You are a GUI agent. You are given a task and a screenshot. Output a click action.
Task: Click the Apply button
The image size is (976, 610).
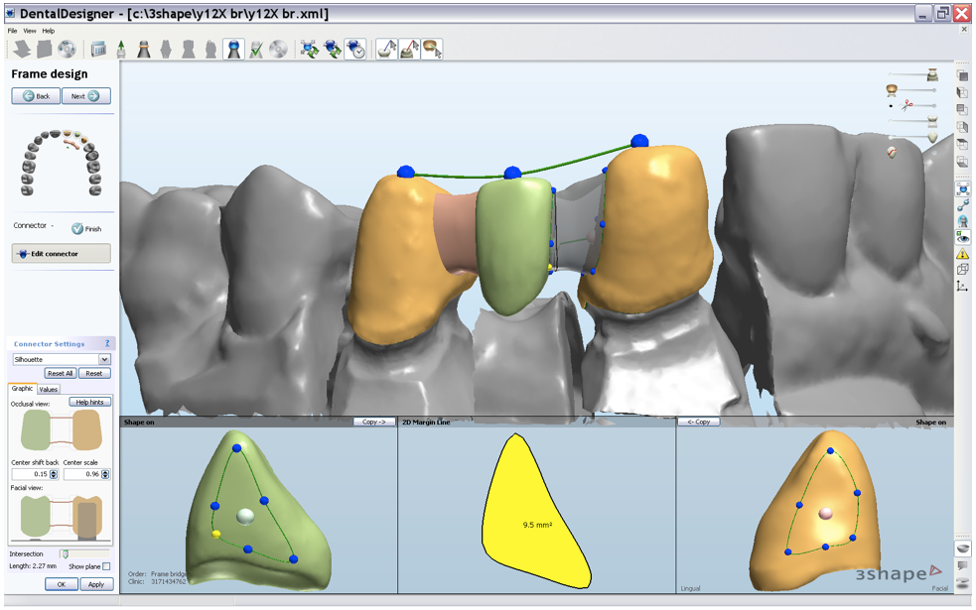(x=96, y=584)
